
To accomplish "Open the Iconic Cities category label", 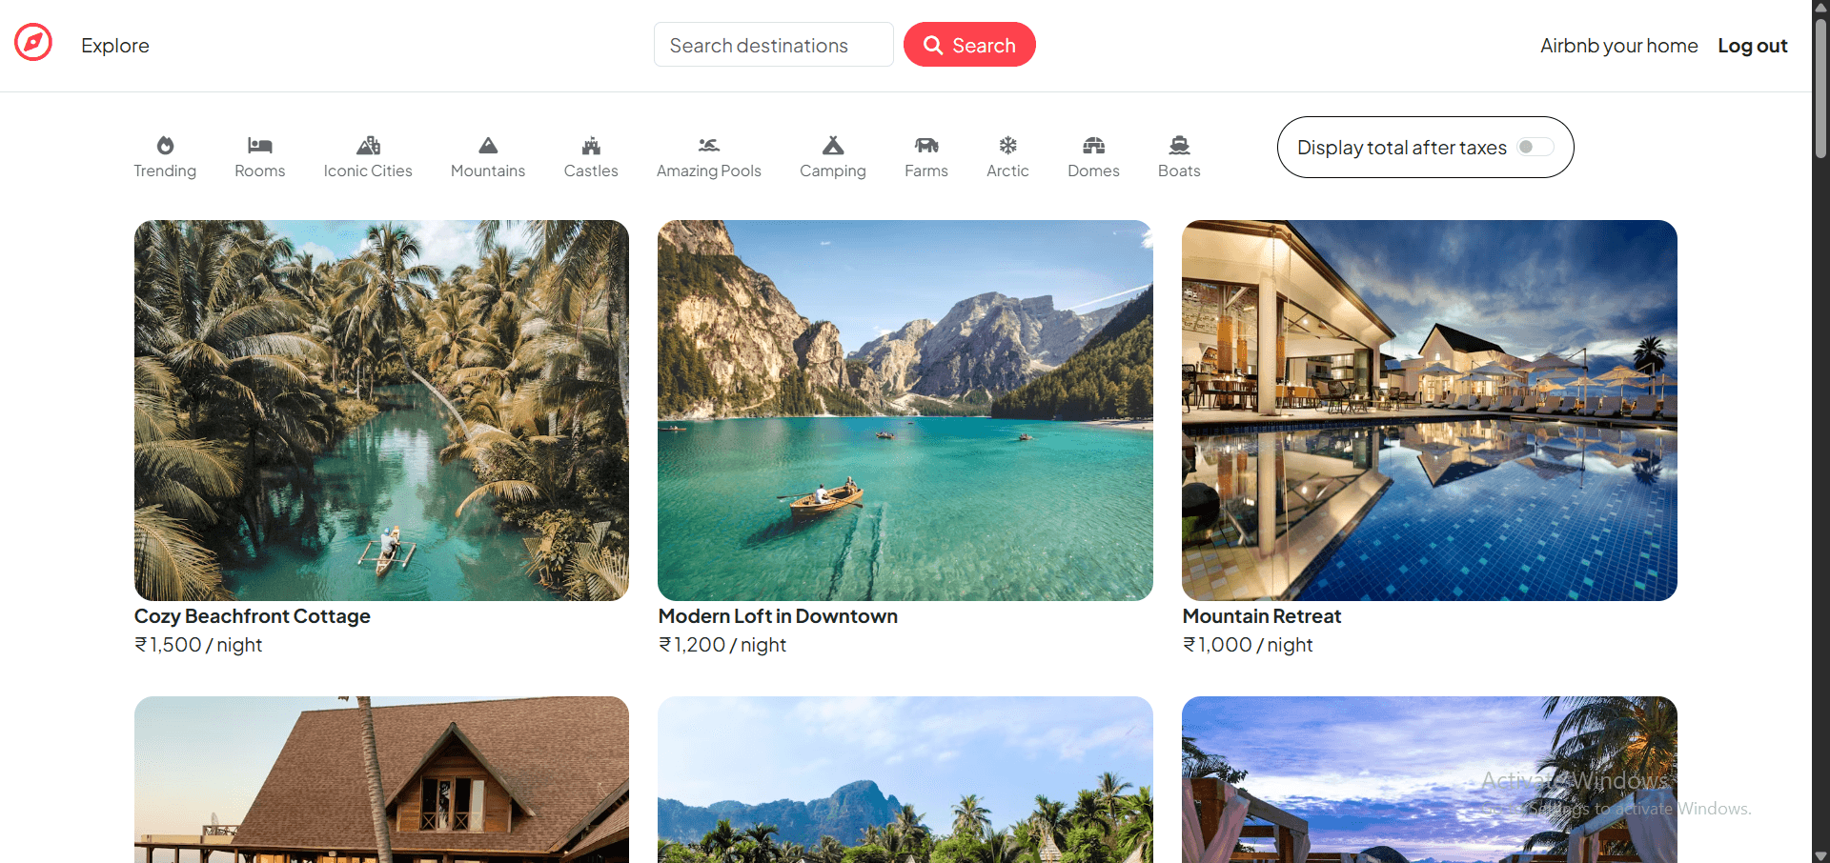I will coord(368,171).
